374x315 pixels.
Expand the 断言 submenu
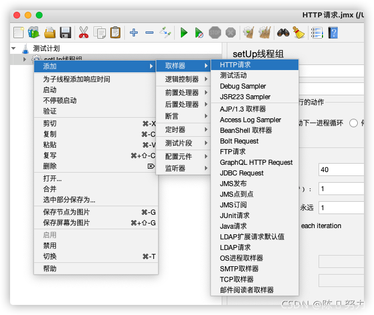pyautogui.click(x=183, y=116)
